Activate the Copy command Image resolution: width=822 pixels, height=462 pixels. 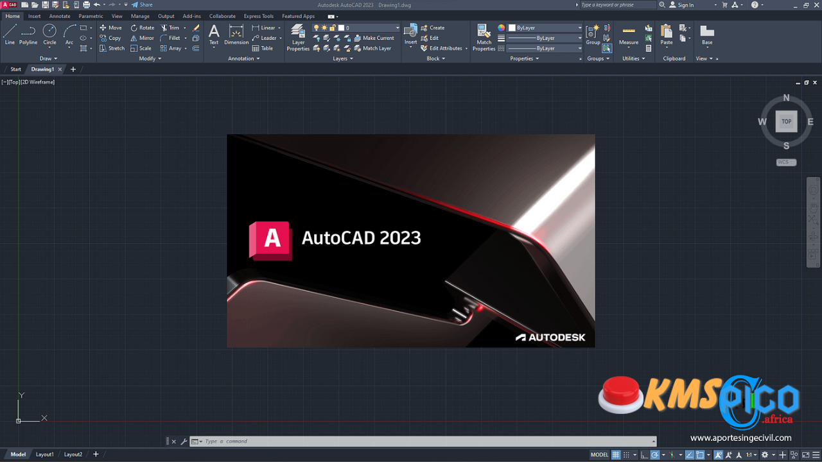click(110, 38)
